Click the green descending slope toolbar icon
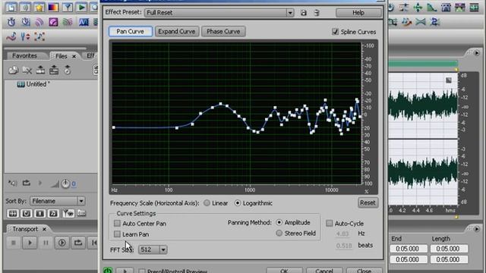Image resolution: width=486 pixels, height=273 pixels. pyautogui.click(x=432, y=7)
